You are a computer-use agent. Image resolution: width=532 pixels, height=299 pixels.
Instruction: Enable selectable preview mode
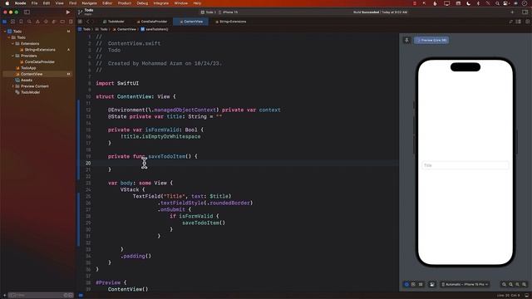(413, 284)
